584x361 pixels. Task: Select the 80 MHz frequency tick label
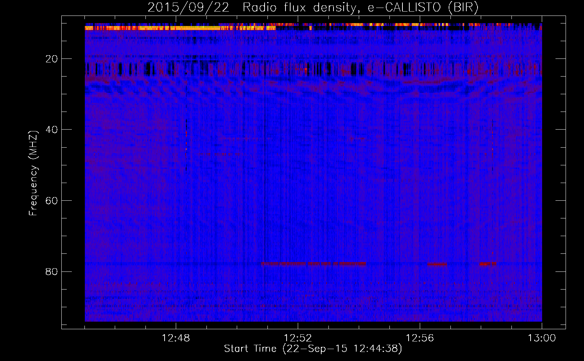click(52, 271)
